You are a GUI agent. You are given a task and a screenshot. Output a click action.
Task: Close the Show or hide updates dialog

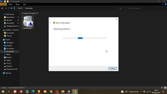point(116,19)
